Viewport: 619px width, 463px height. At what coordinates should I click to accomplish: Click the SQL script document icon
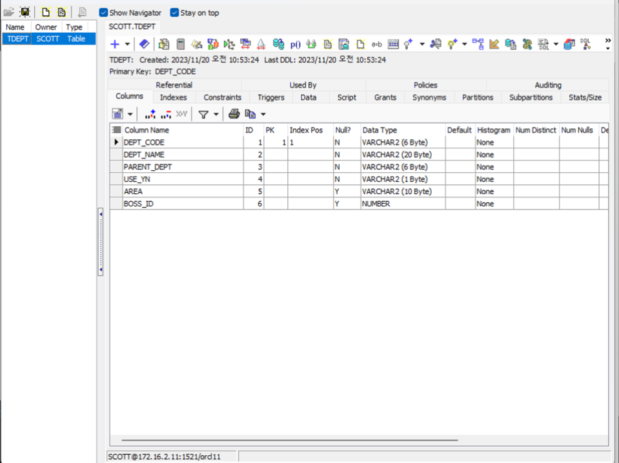(543, 44)
